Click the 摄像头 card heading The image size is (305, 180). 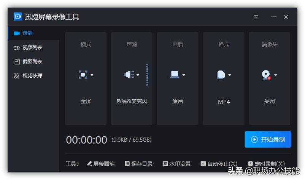click(269, 44)
